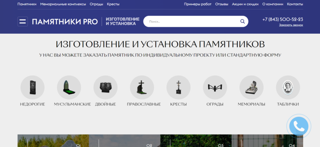Open Мемориальные комплексы menu item
Screen dimensions: 320x147
tap(63, 4)
